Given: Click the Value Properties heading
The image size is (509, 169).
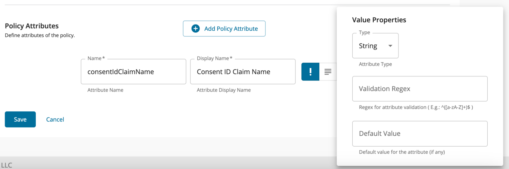Looking at the screenshot, I should coord(379,20).
